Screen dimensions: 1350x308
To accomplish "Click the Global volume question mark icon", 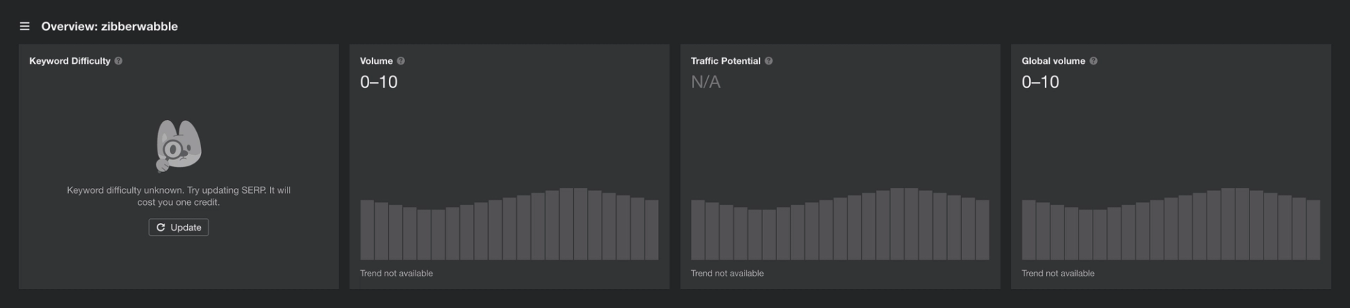I will coord(1093,61).
